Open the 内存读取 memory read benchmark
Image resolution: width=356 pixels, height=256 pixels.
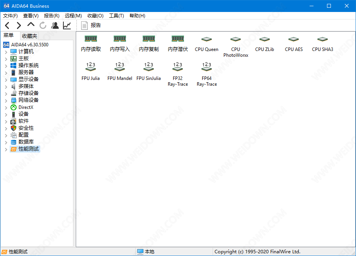[x=91, y=44]
